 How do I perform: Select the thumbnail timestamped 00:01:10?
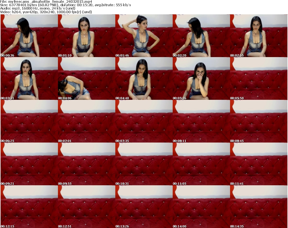point(87,36)
